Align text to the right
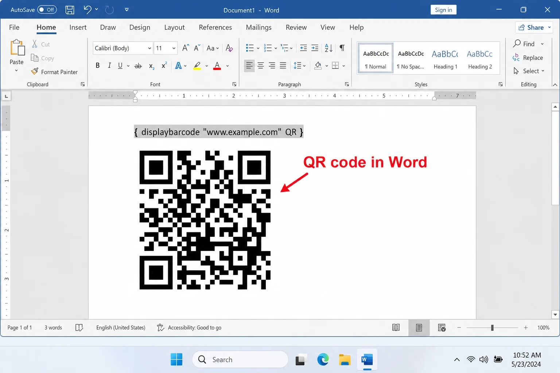The image size is (560, 373). [272, 66]
